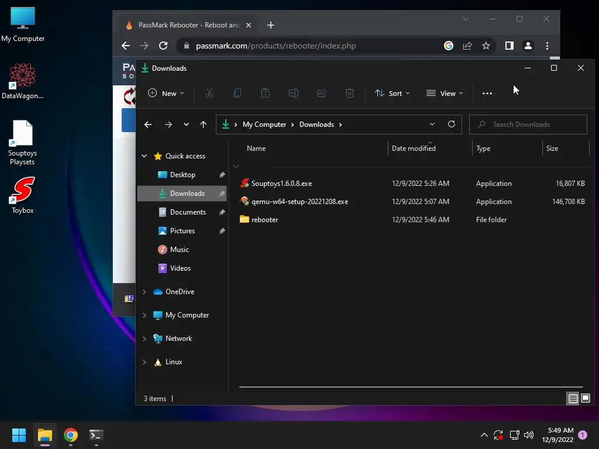Image resolution: width=599 pixels, height=449 pixels.
Task: Click the Rename icon in Explorer toolbar
Action: pos(294,93)
